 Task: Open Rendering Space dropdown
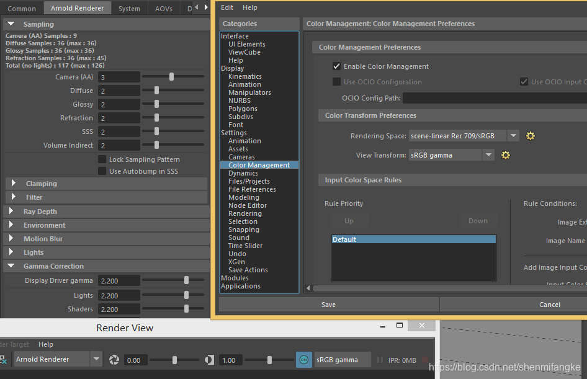click(464, 136)
